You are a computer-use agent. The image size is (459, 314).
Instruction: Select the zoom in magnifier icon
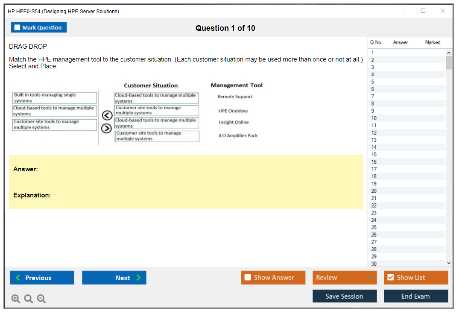pyautogui.click(x=16, y=299)
